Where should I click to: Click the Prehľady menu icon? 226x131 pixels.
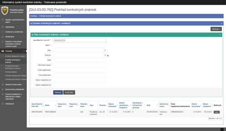(x=2, y=51)
